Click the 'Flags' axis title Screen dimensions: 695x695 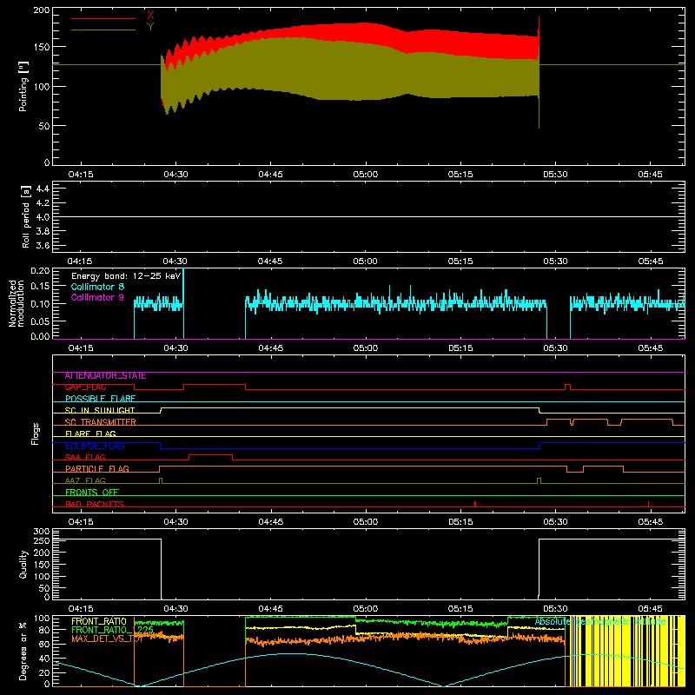[x=36, y=434]
